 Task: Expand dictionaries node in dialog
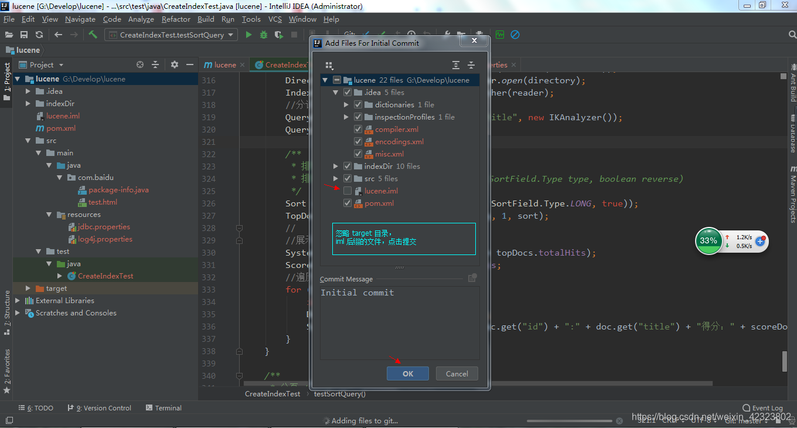346,104
